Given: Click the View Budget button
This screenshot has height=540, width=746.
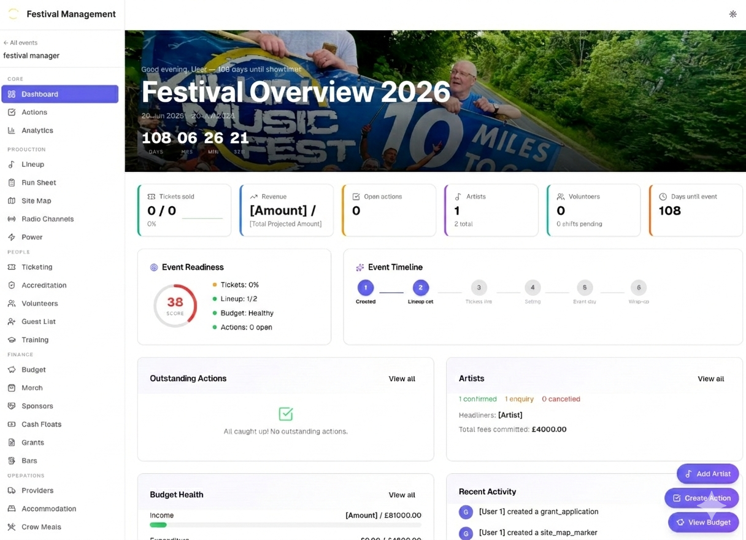Looking at the screenshot, I should [703, 522].
